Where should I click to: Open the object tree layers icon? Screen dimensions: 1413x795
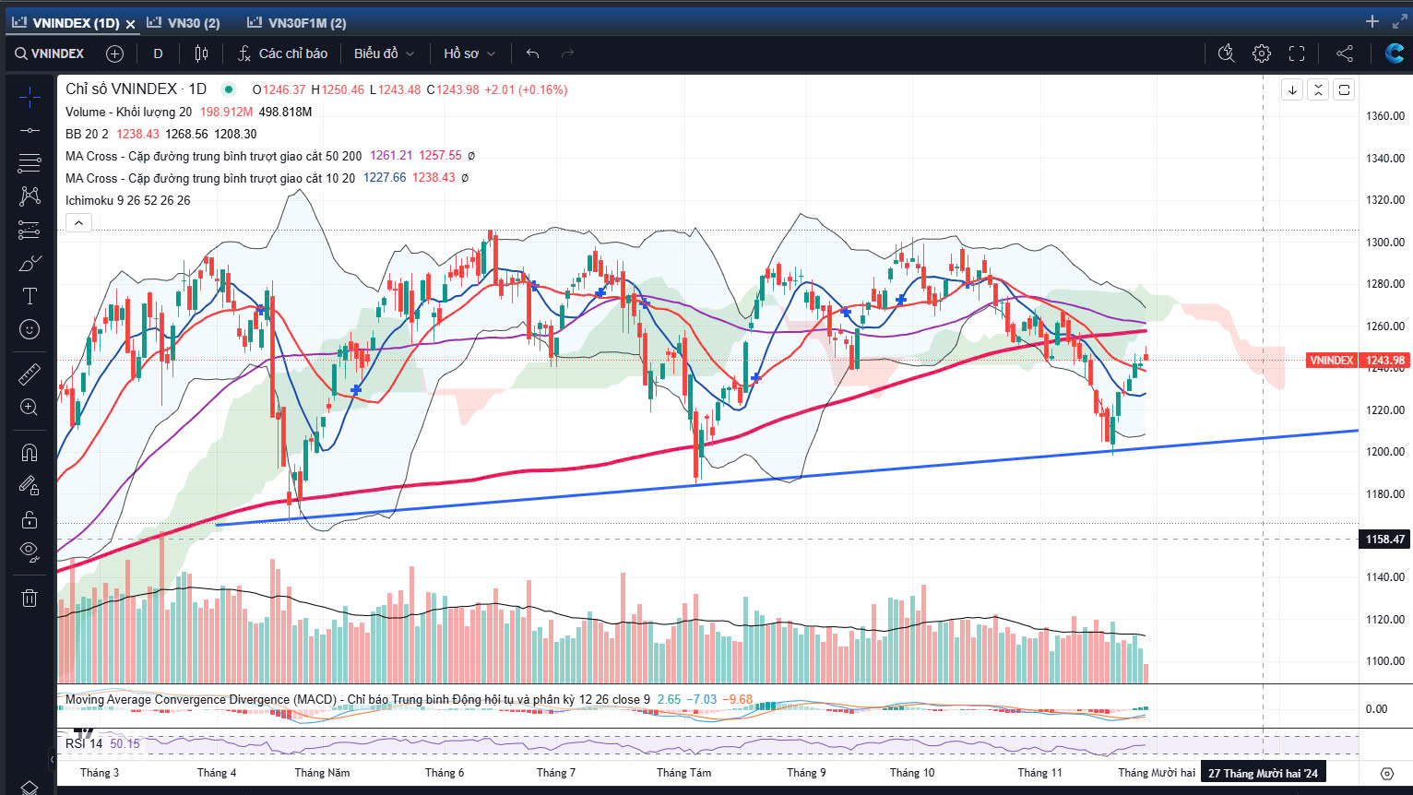pos(30,787)
